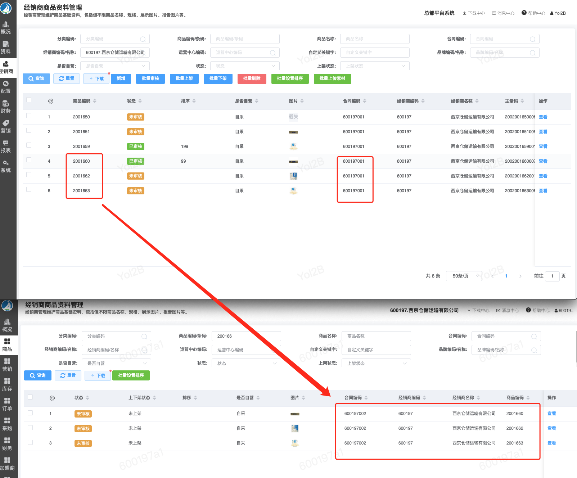This screenshot has height=478, width=577.
Task: Open 加盟商 in the bottom window sidebar
Action: pyautogui.click(x=7, y=464)
